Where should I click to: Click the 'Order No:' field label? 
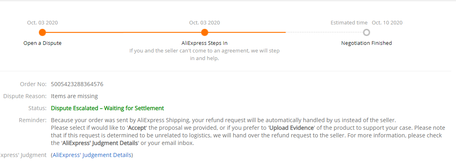[x=33, y=84]
